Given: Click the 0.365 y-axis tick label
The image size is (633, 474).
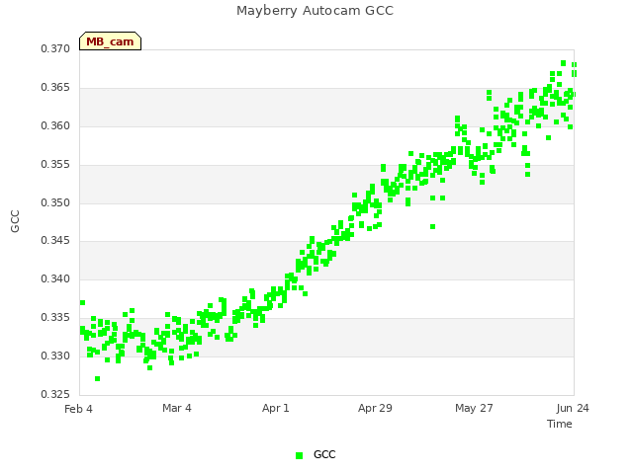Looking at the screenshot, I should (x=55, y=88).
